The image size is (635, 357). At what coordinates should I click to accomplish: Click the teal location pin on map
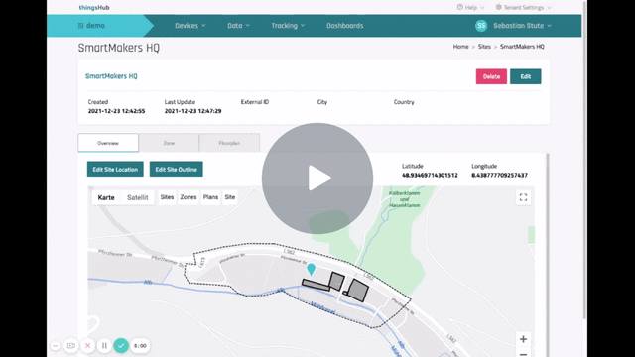point(311,269)
